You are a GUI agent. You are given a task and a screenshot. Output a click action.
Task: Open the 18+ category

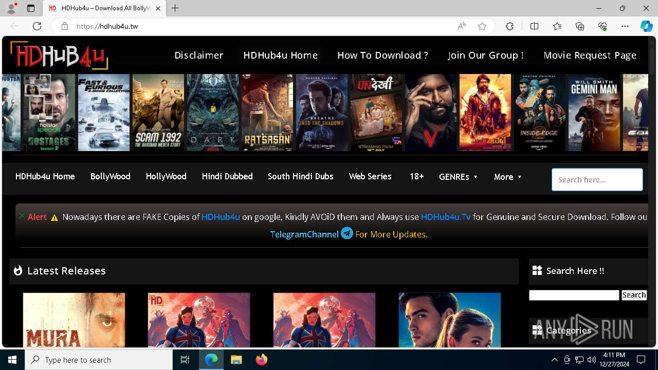[x=416, y=176]
